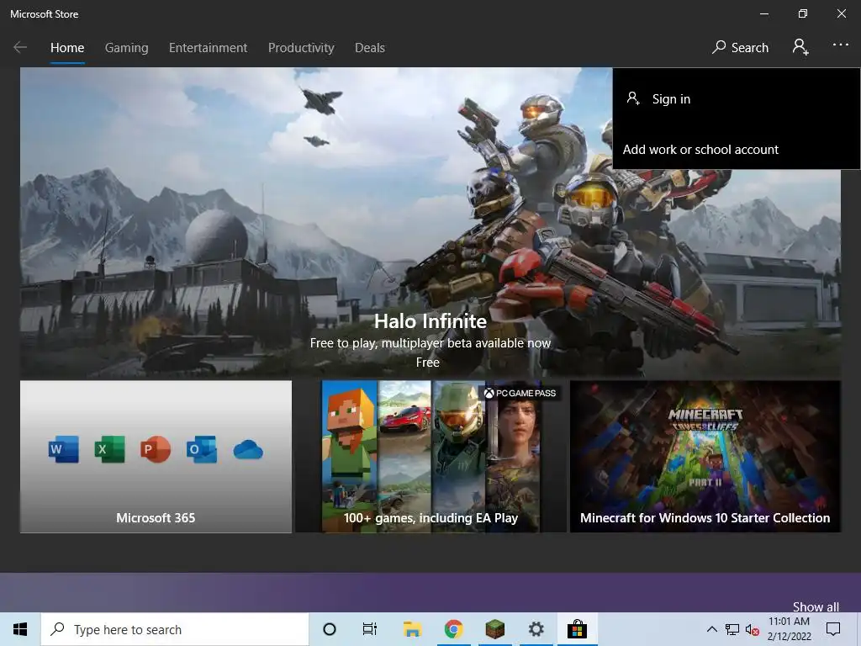Go to the Productivity tab
The height and width of the screenshot is (646, 861).
[x=301, y=48]
